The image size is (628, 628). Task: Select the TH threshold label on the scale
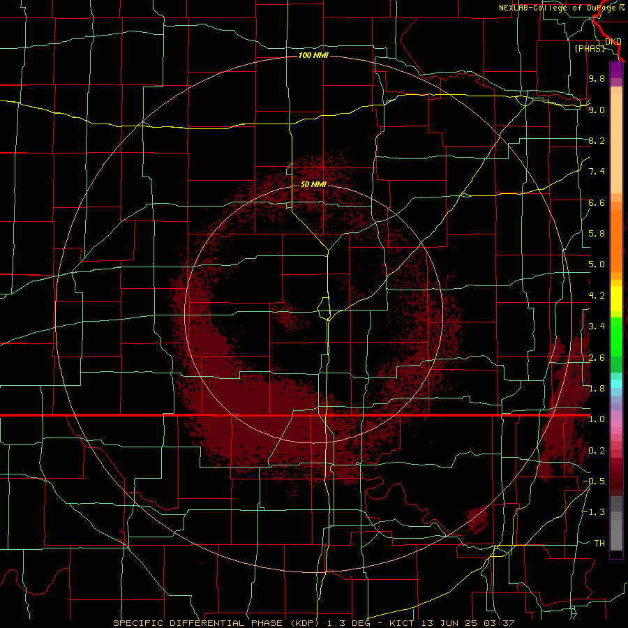pyautogui.click(x=599, y=544)
